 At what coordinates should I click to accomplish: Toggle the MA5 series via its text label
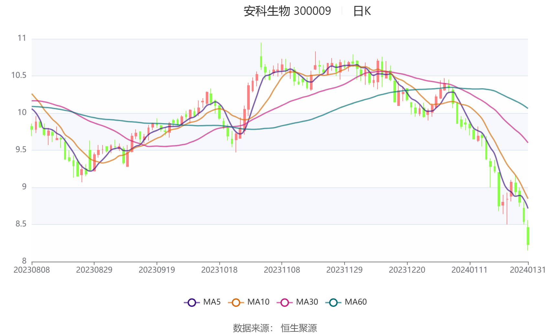212,302
